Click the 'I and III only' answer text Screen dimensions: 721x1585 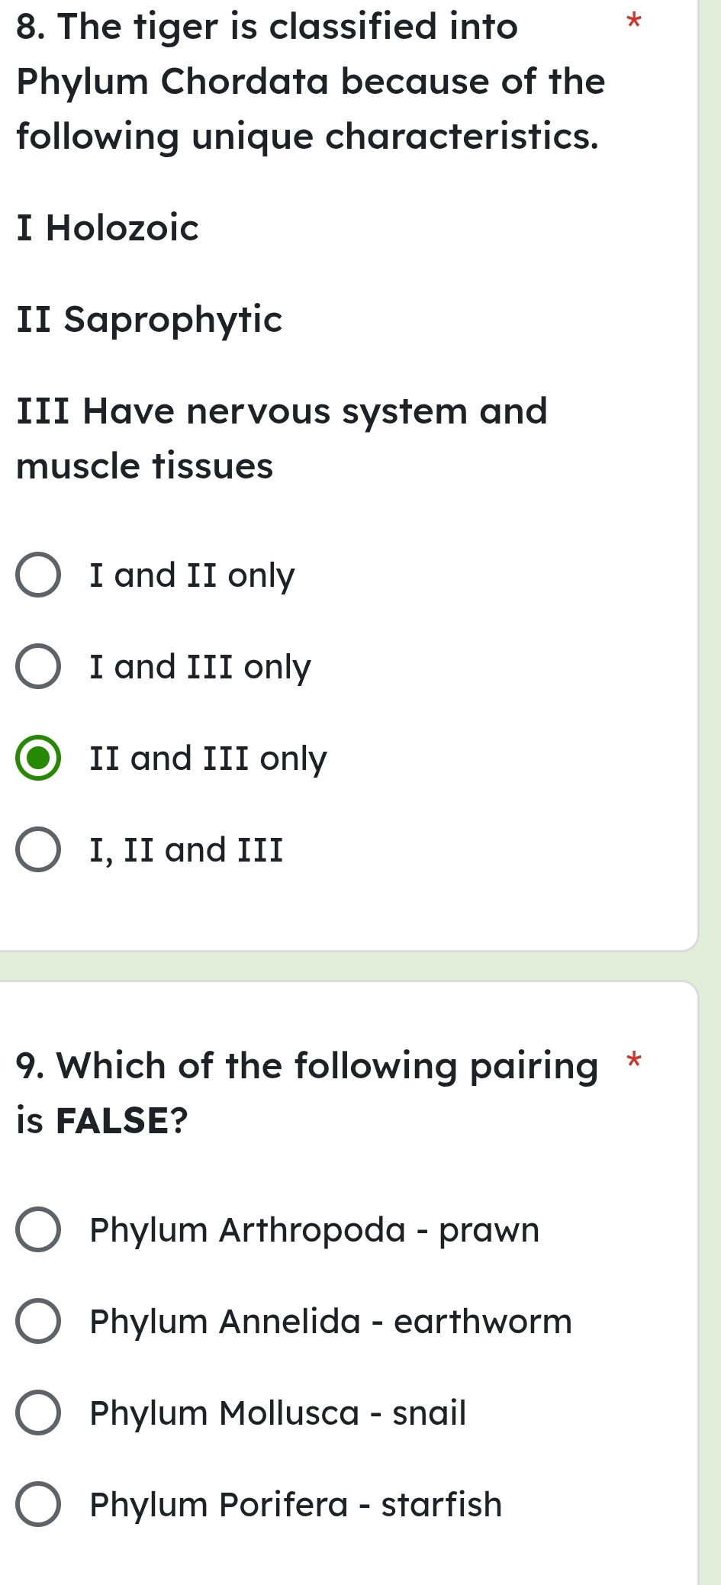point(200,667)
